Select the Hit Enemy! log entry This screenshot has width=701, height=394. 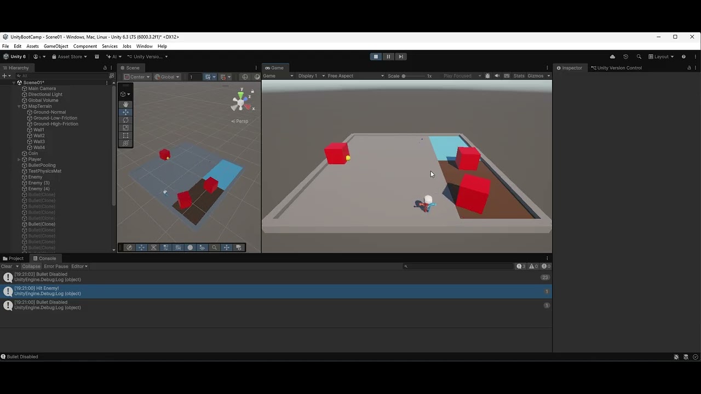coord(276,291)
